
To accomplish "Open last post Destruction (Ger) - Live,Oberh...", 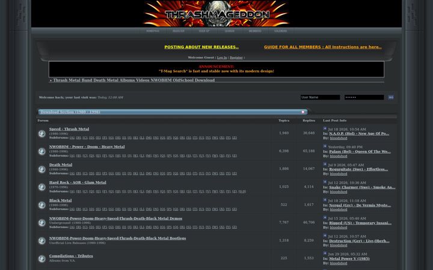I will [x=359, y=241].
